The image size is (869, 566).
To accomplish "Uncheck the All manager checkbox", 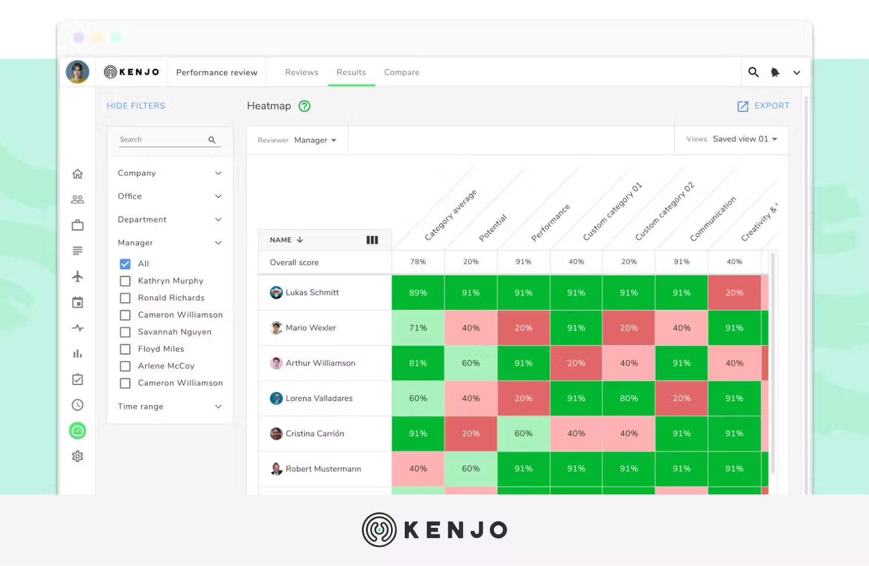I will pyautogui.click(x=125, y=264).
